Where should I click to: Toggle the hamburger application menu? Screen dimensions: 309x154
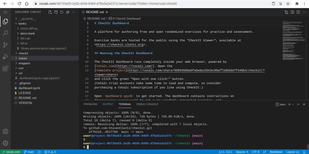click(x=5, y=12)
